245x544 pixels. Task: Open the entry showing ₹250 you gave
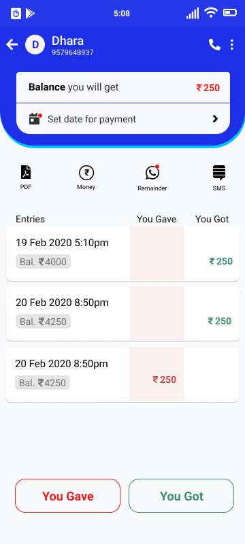point(122,375)
